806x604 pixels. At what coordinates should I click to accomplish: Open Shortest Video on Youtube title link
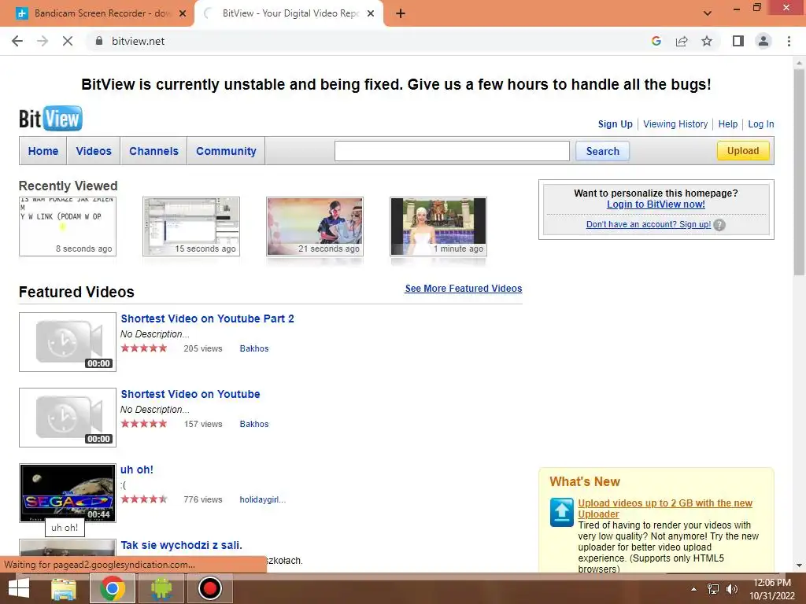click(x=190, y=394)
